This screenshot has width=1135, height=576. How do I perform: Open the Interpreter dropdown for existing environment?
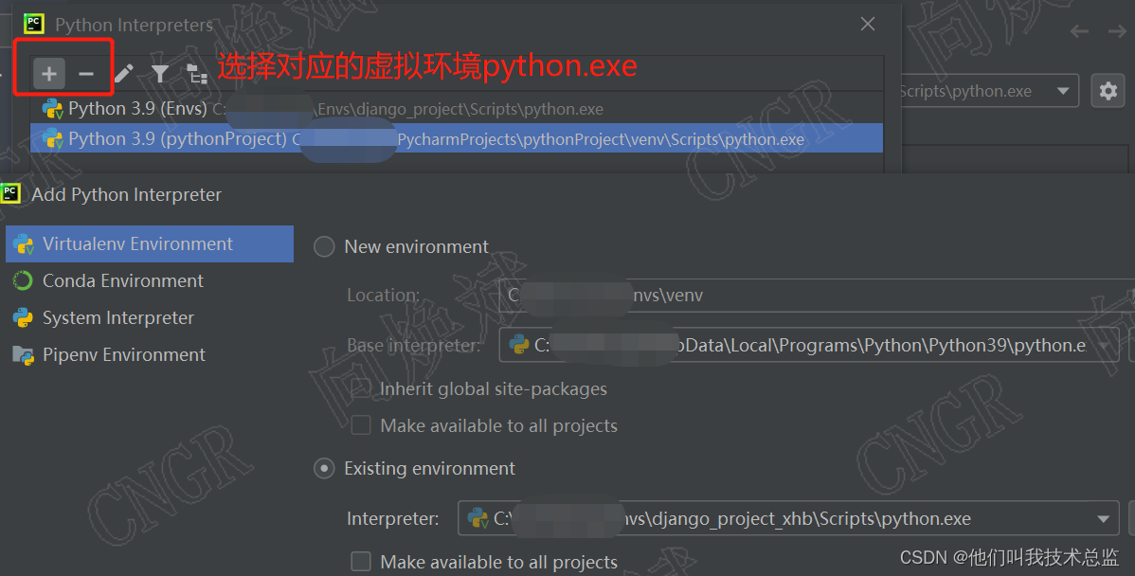pos(787,519)
